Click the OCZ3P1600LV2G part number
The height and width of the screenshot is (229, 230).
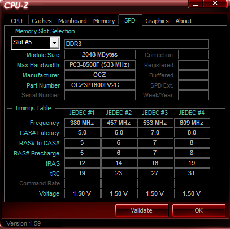tap(100, 85)
